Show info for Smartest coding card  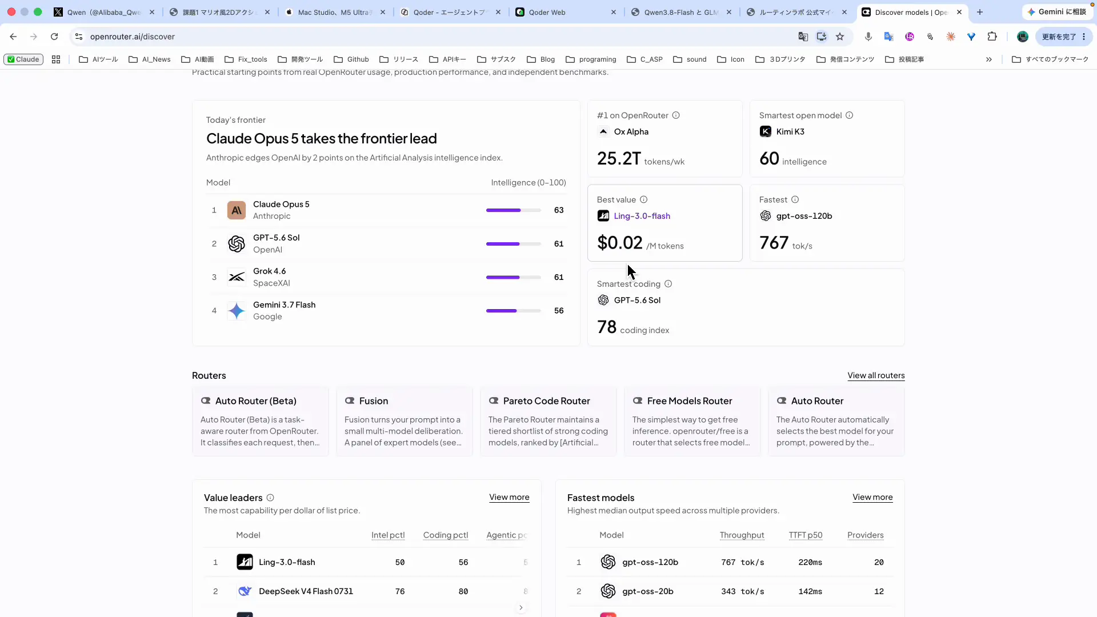click(668, 284)
